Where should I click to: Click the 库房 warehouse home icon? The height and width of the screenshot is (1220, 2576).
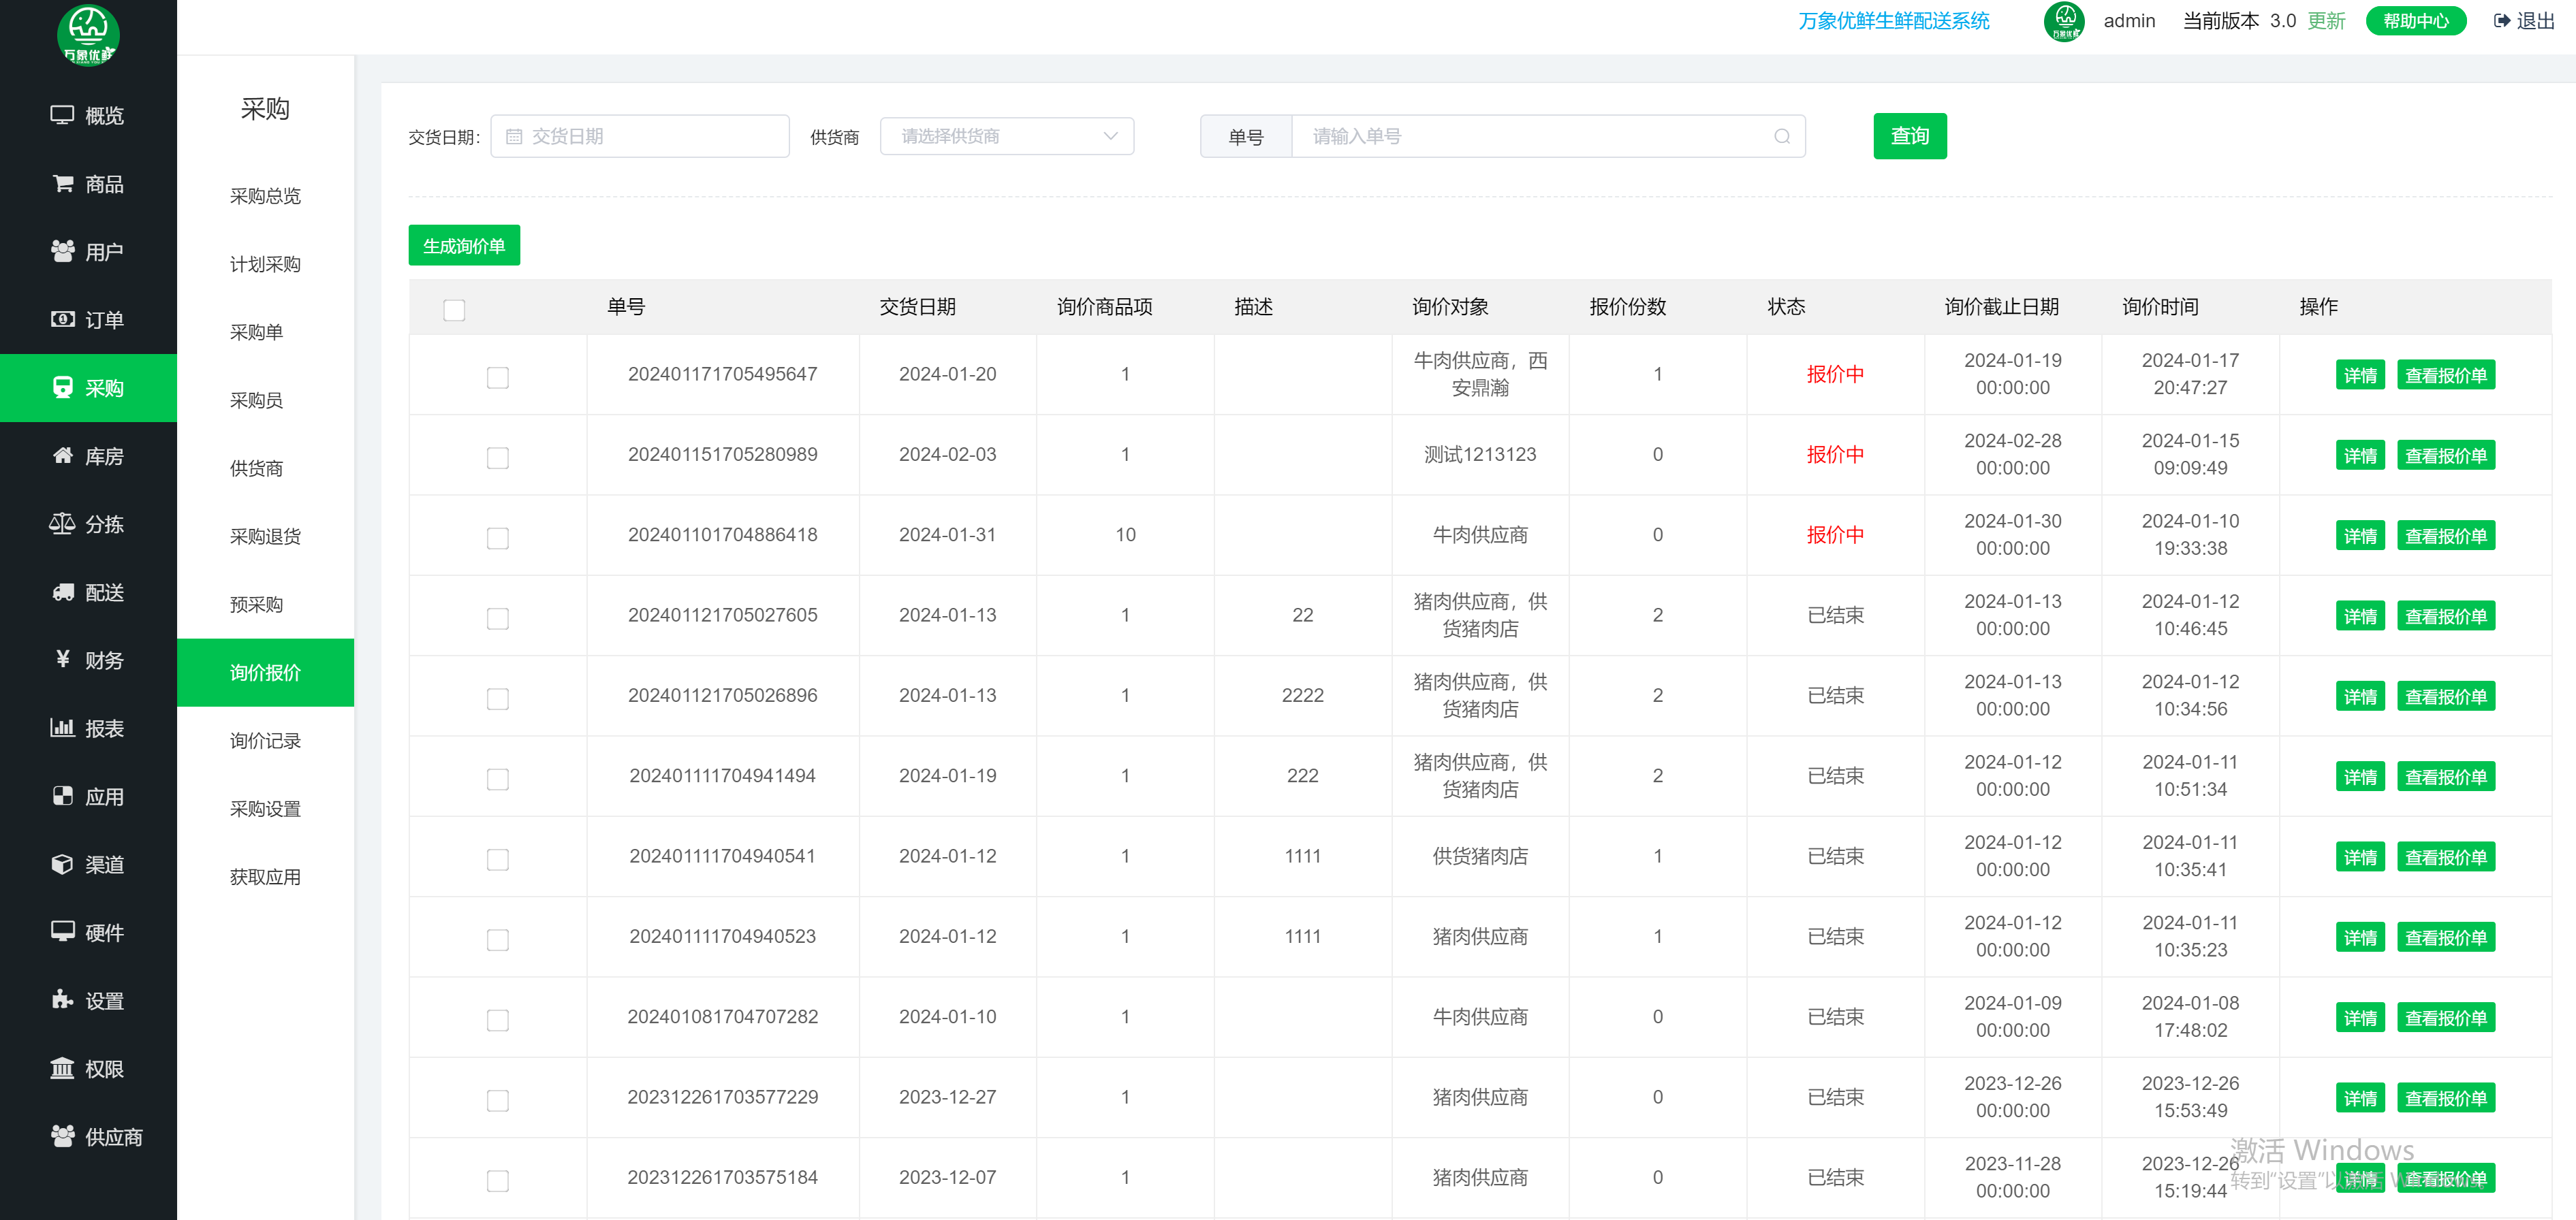pos(62,455)
